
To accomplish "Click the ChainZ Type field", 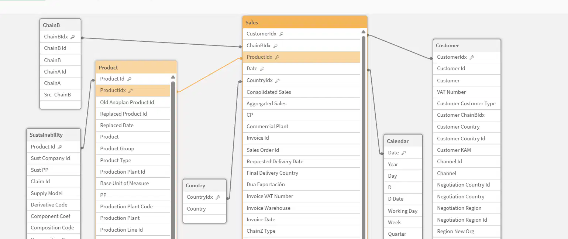I will pyautogui.click(x=302, y=231).
